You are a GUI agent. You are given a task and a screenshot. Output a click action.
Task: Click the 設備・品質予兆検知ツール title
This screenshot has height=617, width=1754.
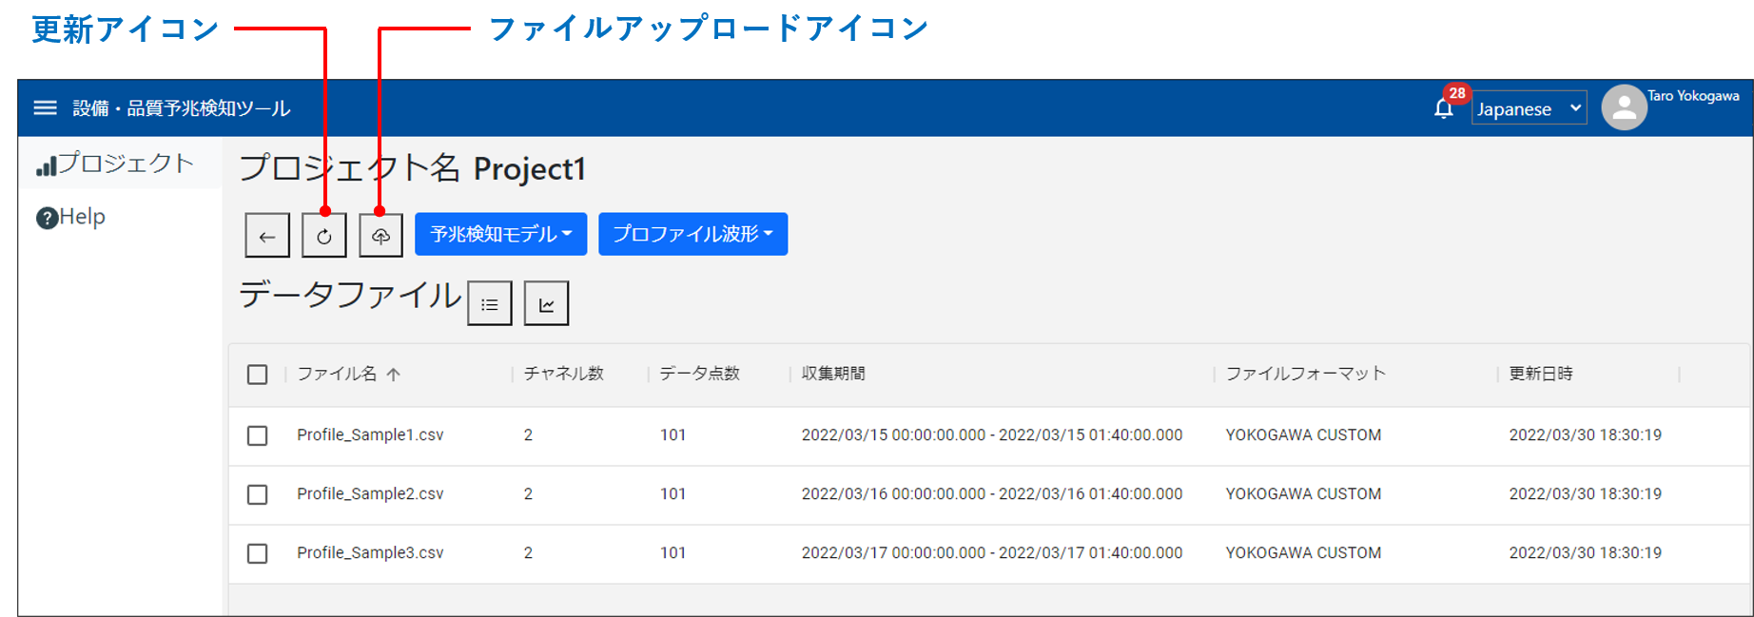click(x=182, y=108)
